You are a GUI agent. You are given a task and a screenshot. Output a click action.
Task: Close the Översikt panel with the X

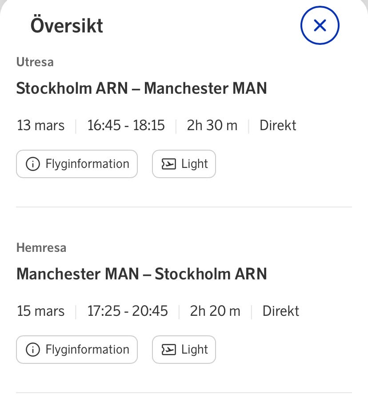point(320,25)
